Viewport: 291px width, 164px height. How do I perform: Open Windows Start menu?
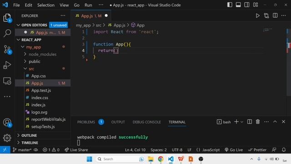coord(89,159)
